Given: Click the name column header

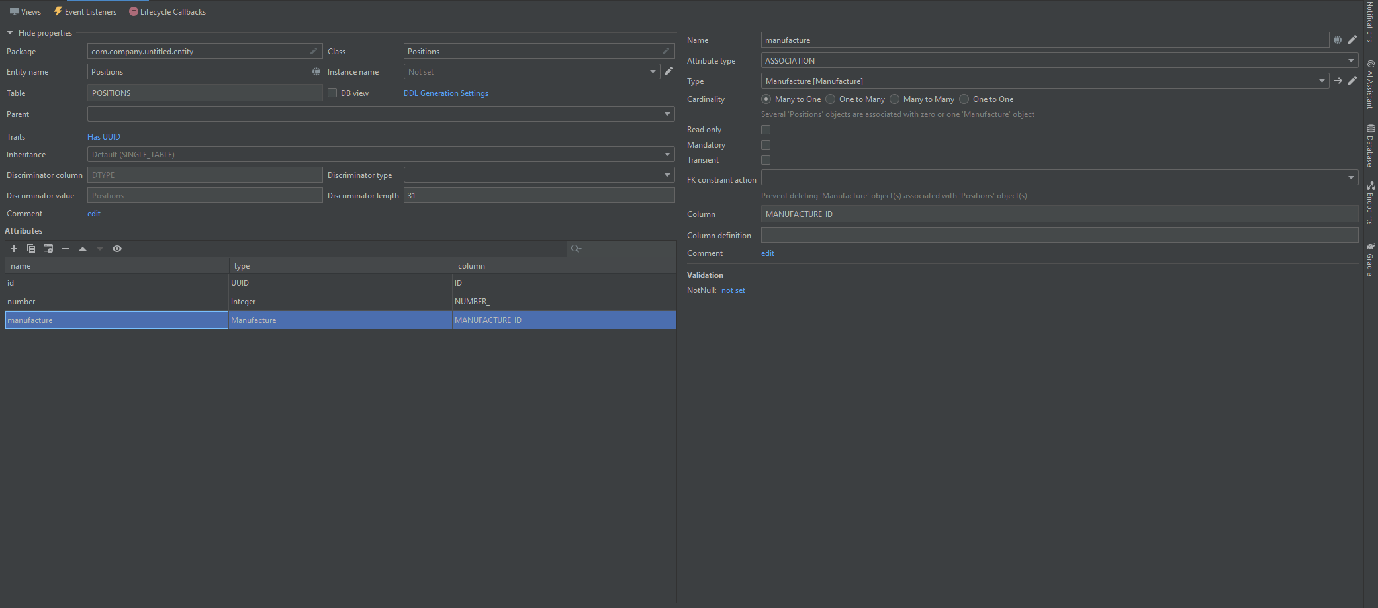Looking at the screenshot, I should (117, 266).
